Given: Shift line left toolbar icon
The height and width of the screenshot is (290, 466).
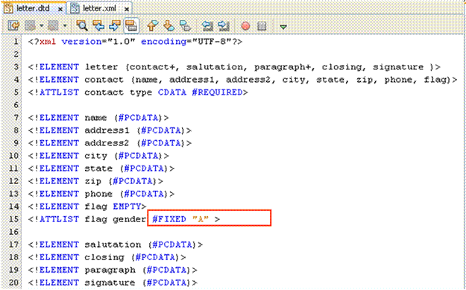Looking at the screenshot, I should tap(207, 26).
